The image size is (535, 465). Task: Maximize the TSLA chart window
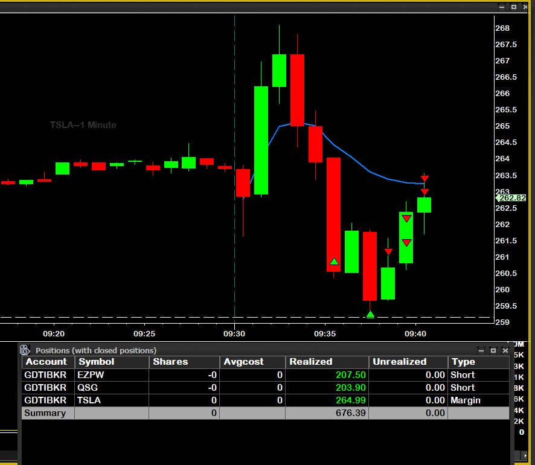click(x=513, y=7)
